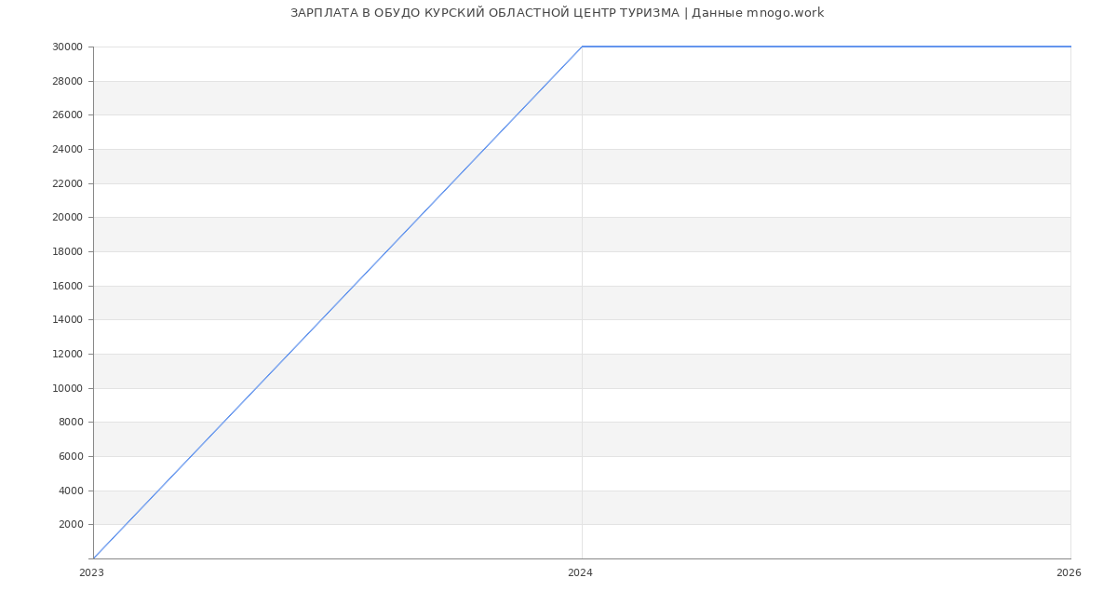Click the 12000 y-axis label
The image size is (1117, 605).
[67, 355]
